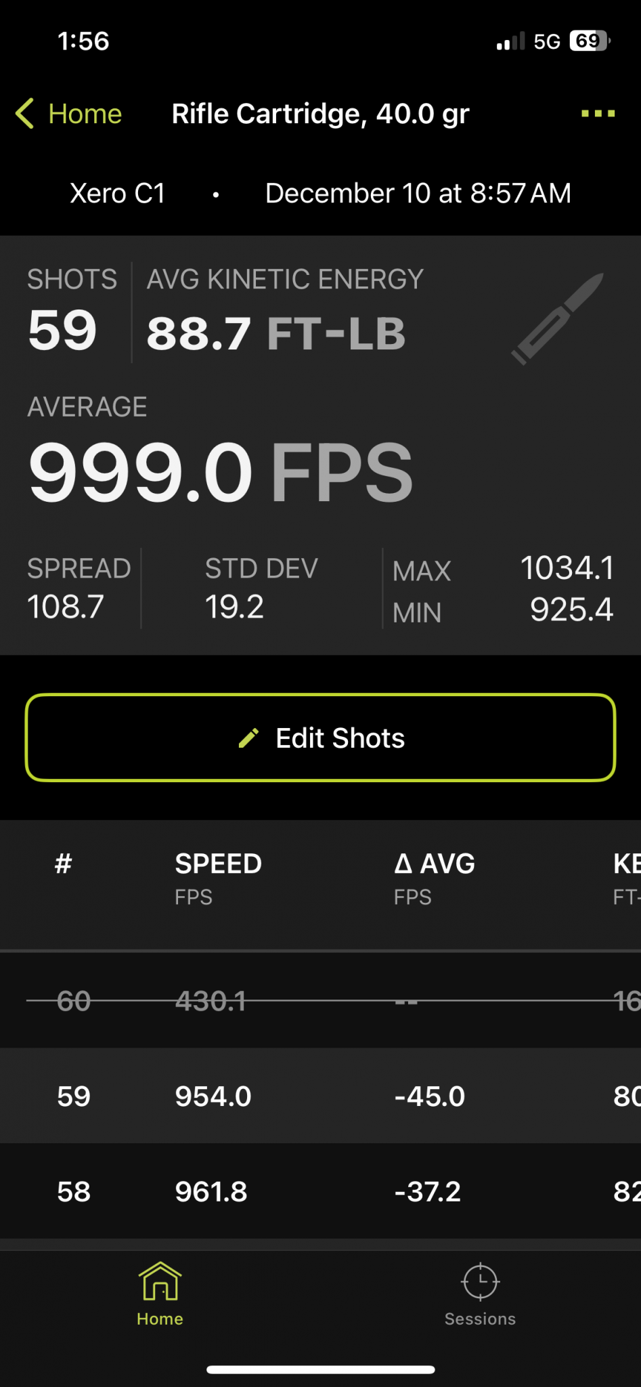Tap the battery indicator in status bar
Image resolution: width=641 pixels, height=1387 pixels.
[x=590, y=41]
